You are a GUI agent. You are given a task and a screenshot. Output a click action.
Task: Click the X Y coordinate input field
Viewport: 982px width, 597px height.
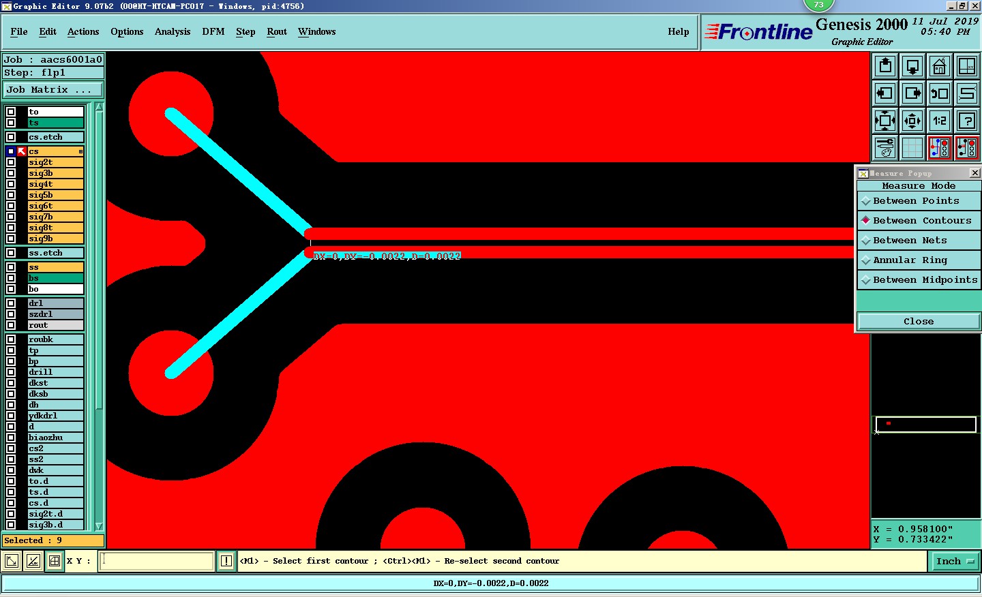click(158, 561)
